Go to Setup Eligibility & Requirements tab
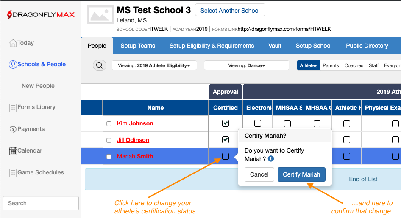Viewport: 401px width, 218px height. point(212,46)
